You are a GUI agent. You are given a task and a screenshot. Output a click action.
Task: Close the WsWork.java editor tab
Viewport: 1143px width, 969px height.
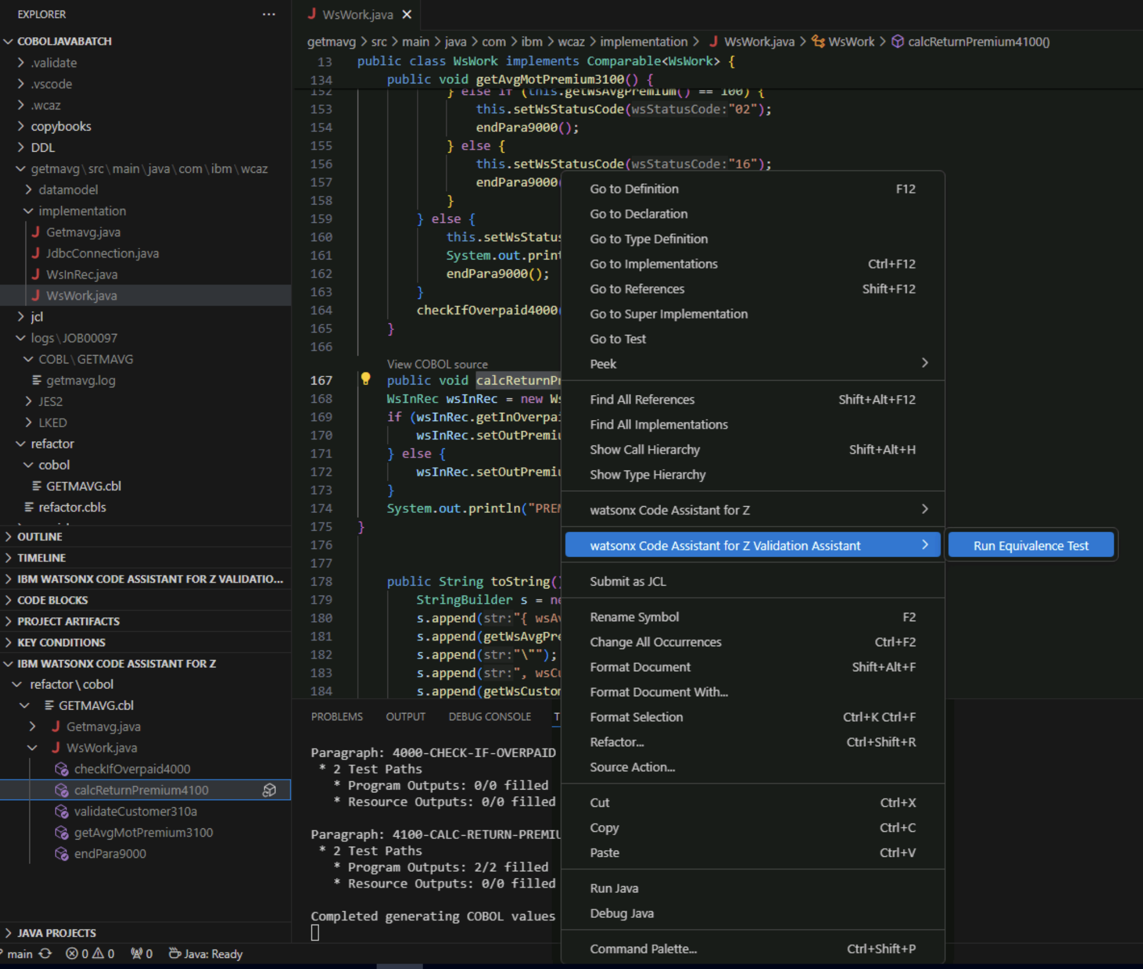407,14
